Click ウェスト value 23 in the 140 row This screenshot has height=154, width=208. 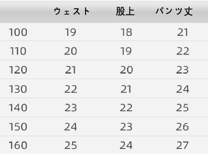coord(71,108)
